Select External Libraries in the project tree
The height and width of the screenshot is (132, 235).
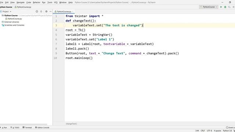coord(12,22)
